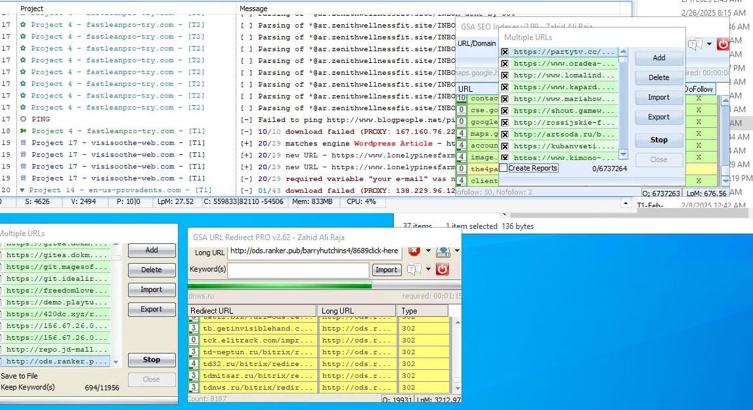Click red power icon in GSA SEO Indexer
The image size is (753, 410).
pos(722,44)
